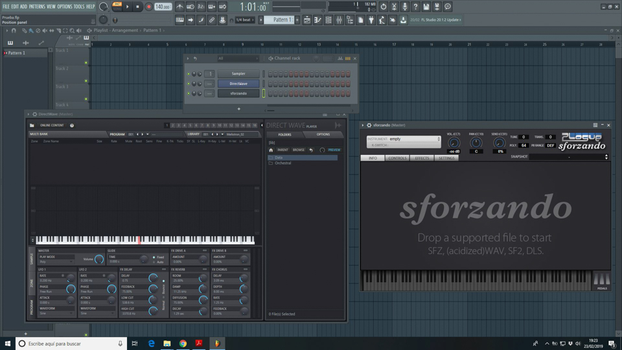Open the Pattern 1 selector dropdown
The height and width of the screenshot is (350, 622).
click(x=279, y=20)
